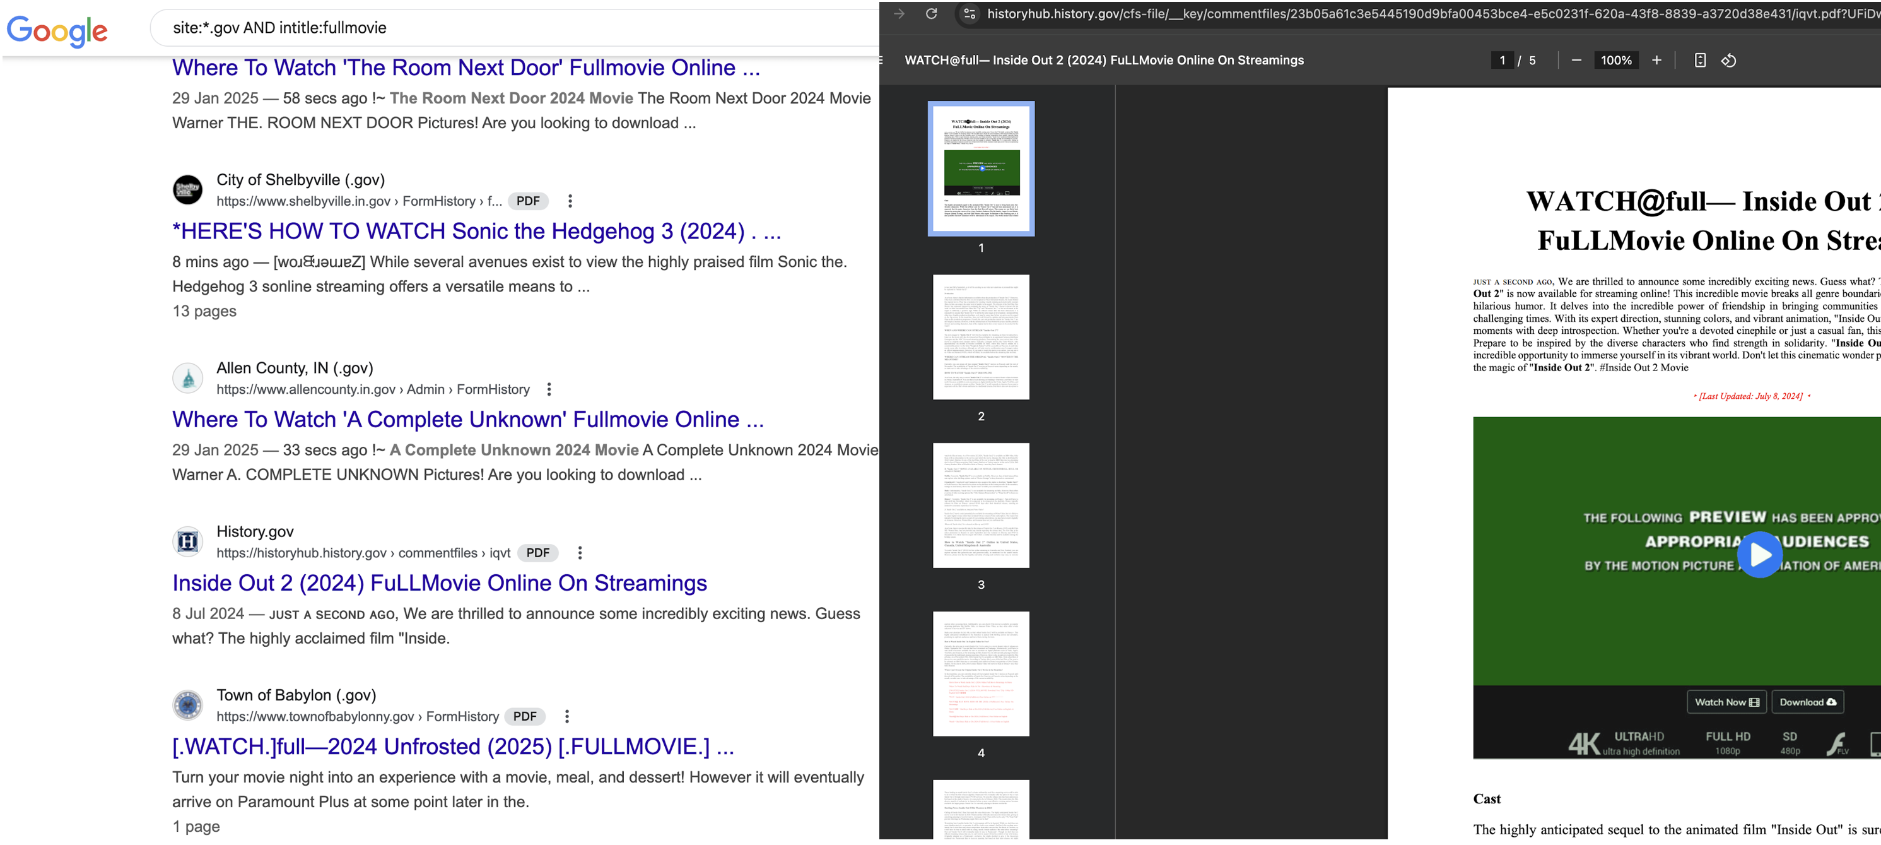1881x845 pixels.
Task: Click the FLV flash icon
Action: point(1837,743)
